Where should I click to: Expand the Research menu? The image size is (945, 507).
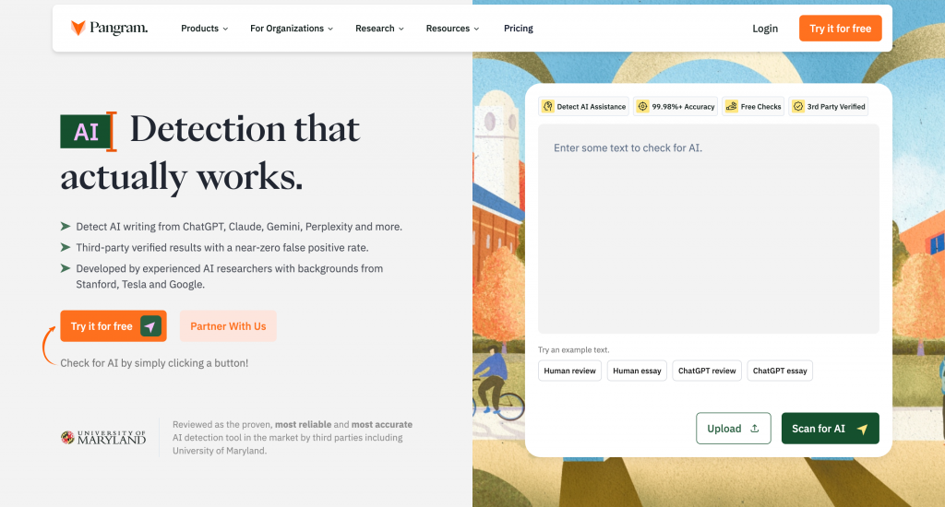click(x=379, y=29)
